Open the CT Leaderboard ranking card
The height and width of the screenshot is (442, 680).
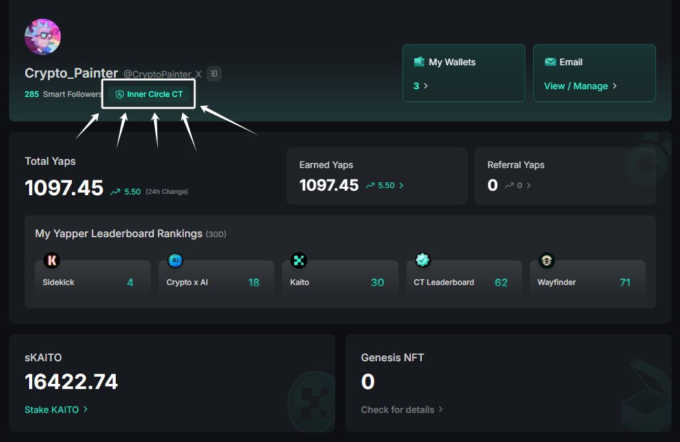click(x=464, y=279)
